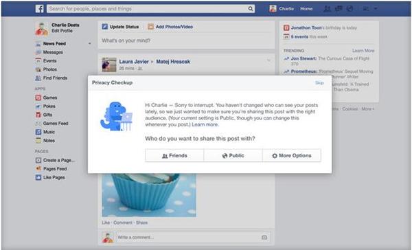Open the privacy shortcuts icon
Image resolution: width=412 pixels, height=250 pixels.
pyautogui.click(x=365, y=9)
